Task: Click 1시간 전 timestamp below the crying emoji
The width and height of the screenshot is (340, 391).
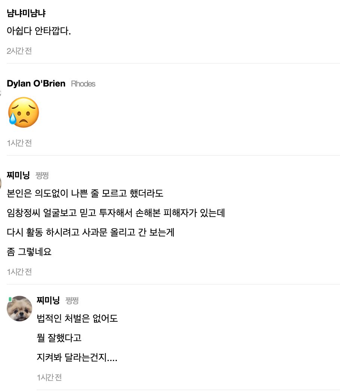Action: 19,143
